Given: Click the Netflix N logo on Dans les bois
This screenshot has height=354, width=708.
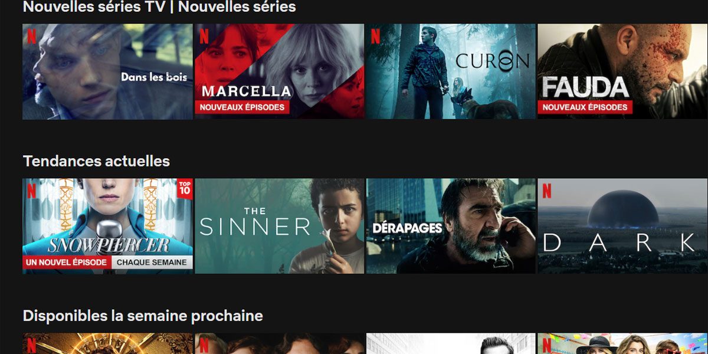Looking at the screenshot, I should point(31,37).
